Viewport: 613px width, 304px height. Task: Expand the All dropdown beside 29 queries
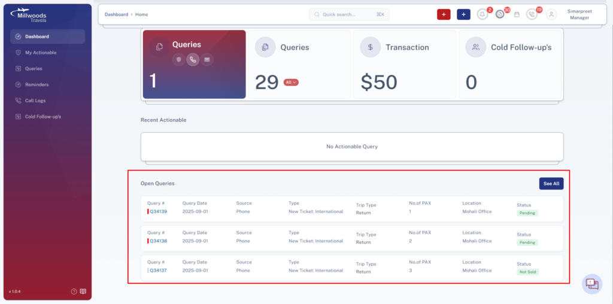(x=291, y=83)
